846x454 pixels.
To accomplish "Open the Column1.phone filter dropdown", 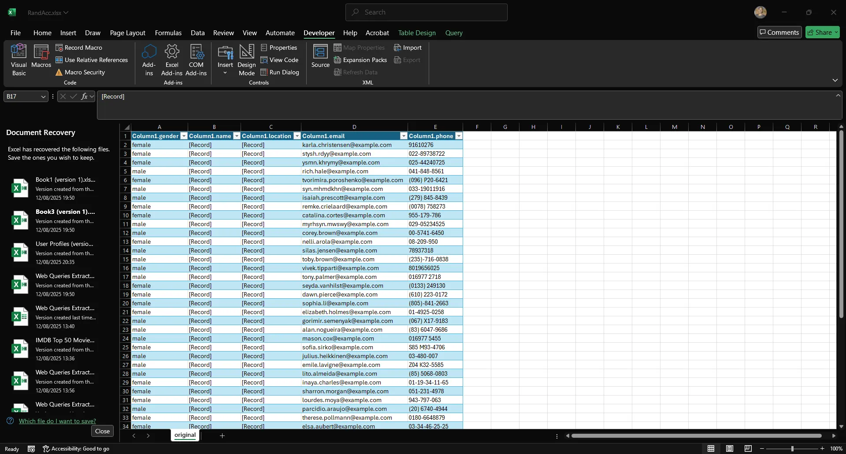I will coord(459,136).
